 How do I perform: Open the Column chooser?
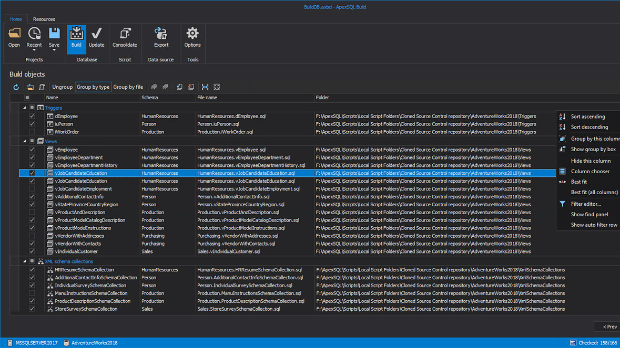pyautogui.click(x=588, y=171)
